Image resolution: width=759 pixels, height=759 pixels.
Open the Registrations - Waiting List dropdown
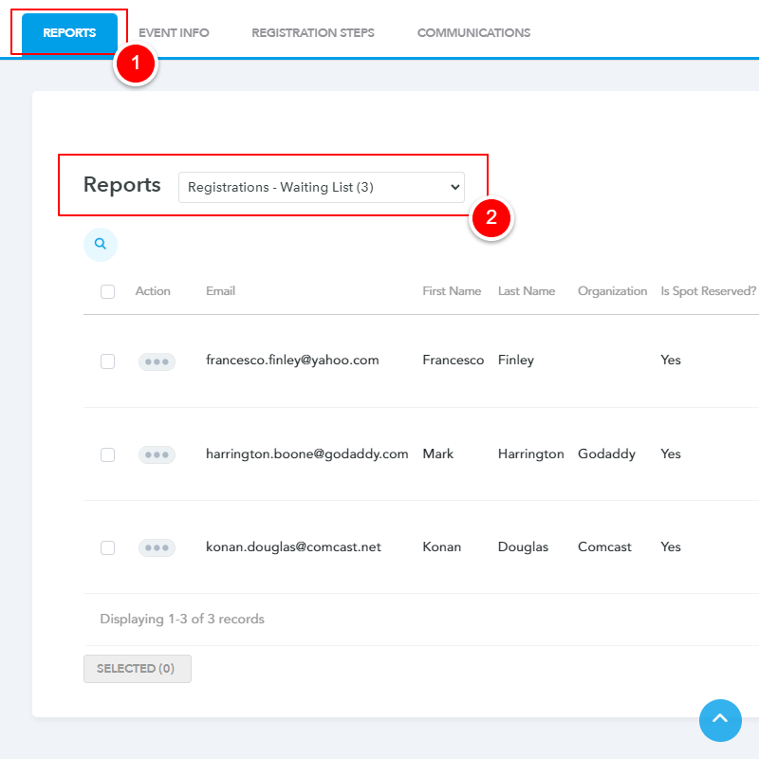pyautogui.click(x=321, y=187)
